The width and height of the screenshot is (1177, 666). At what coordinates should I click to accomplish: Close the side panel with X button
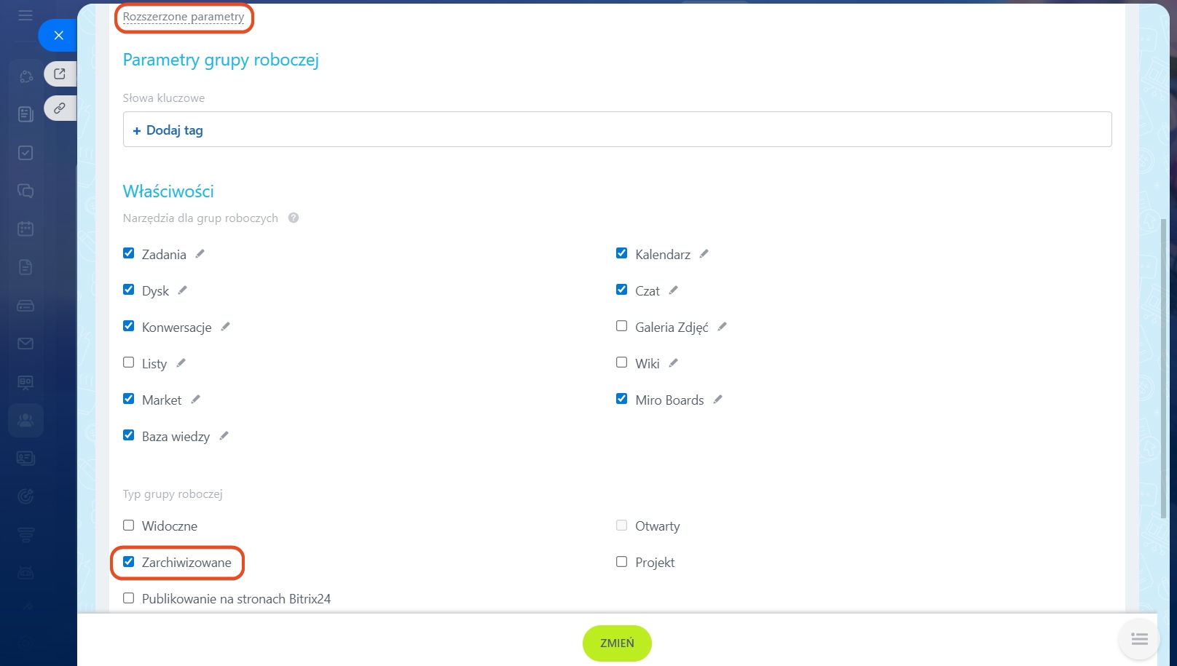click(x=59, y=35)
